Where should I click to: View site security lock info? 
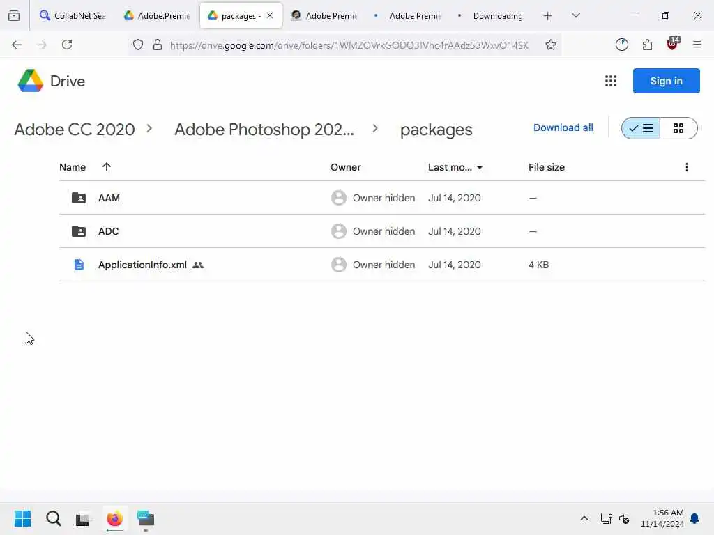[158, 45]
